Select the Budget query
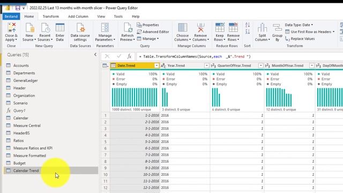 (x=51, y=163)
